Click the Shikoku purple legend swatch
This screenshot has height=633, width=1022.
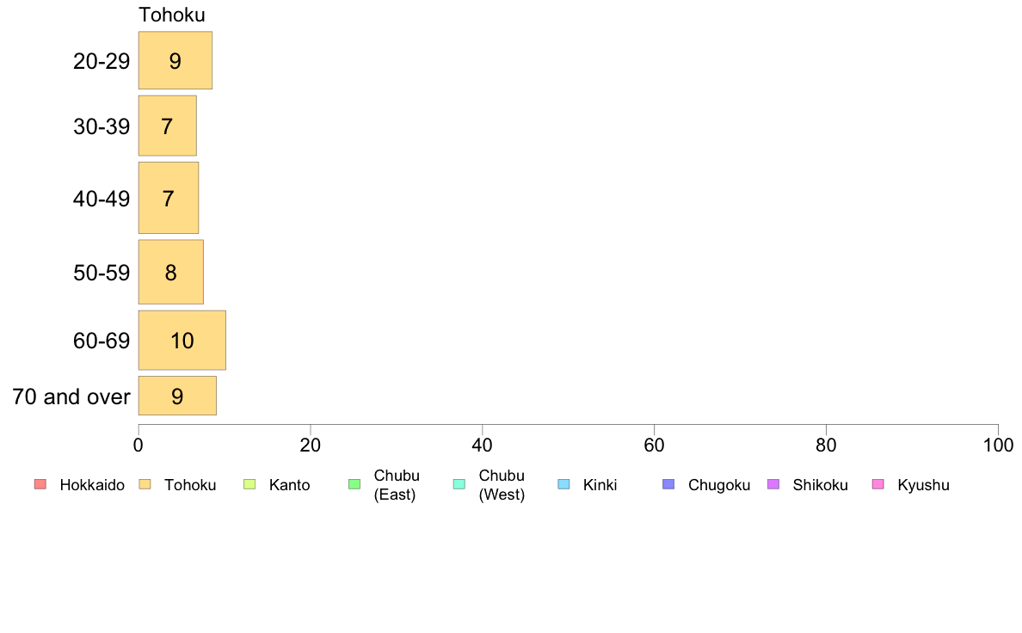pyautogui.click(x=773, y=484)
